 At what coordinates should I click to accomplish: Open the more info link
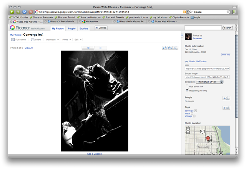226,55
